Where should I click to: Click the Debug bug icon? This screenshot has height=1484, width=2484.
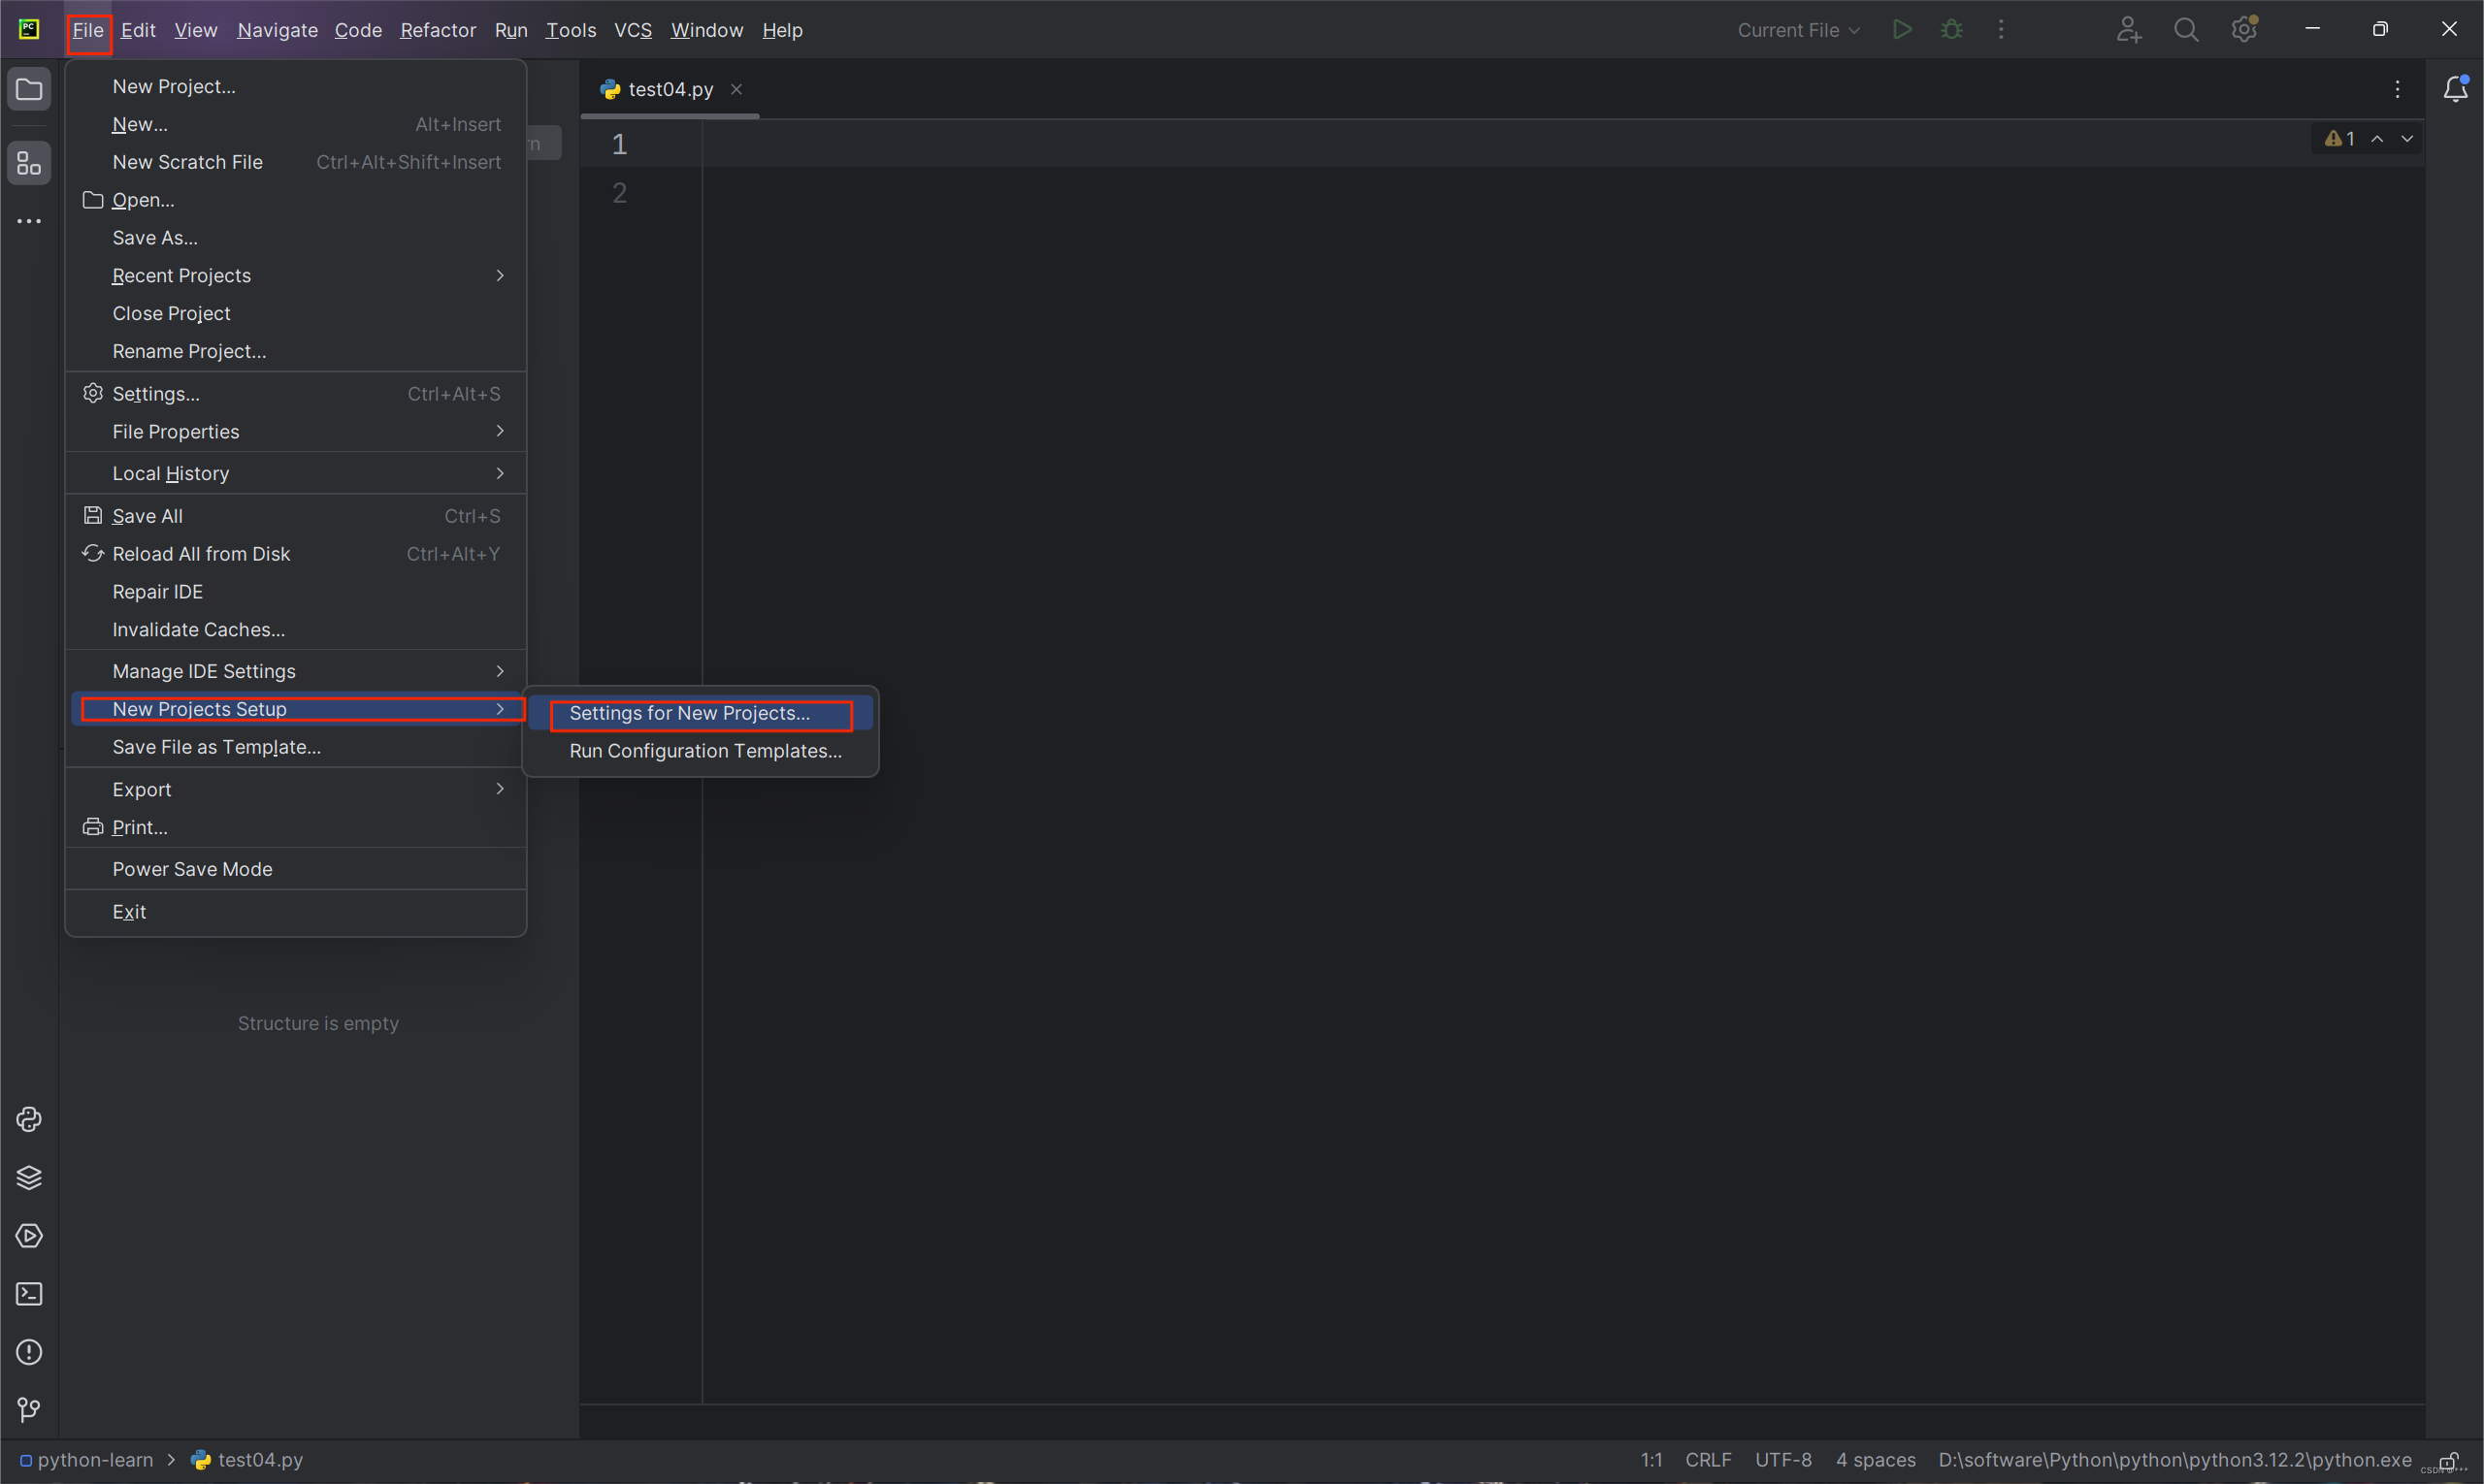1950,30
